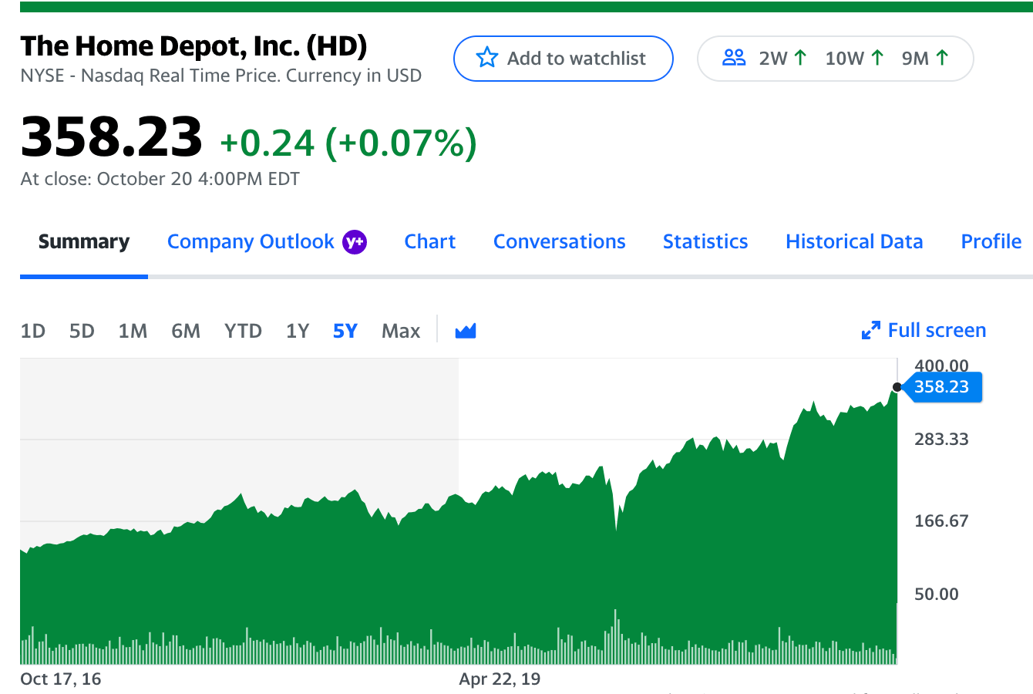Set chart range to Max
The width and height of the screenshot is (1033, 694).
(401, 332)
